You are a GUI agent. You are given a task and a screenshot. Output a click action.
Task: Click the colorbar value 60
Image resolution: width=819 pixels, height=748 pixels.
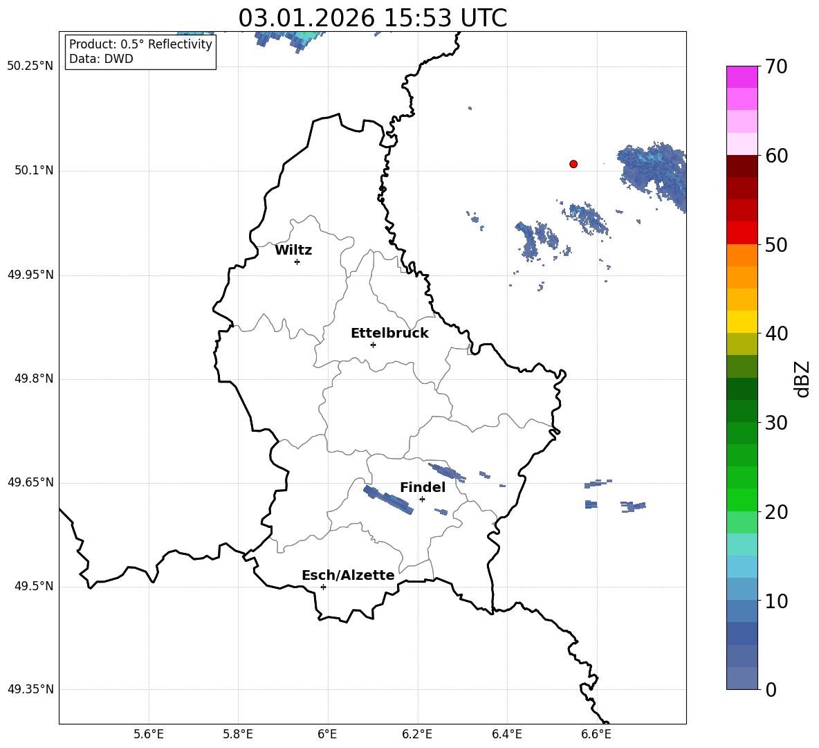pos(776,156)
